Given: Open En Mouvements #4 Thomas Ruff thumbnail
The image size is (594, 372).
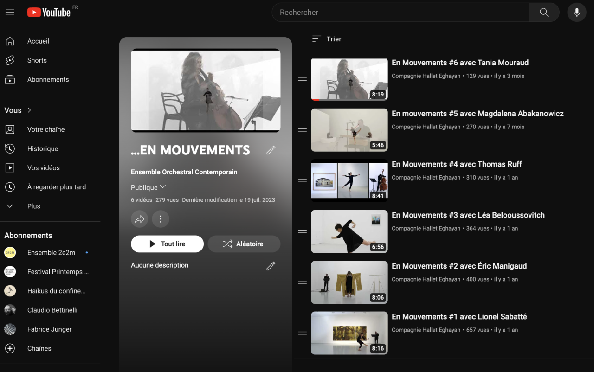Looking at the screenshot, I should click(349, 180).
